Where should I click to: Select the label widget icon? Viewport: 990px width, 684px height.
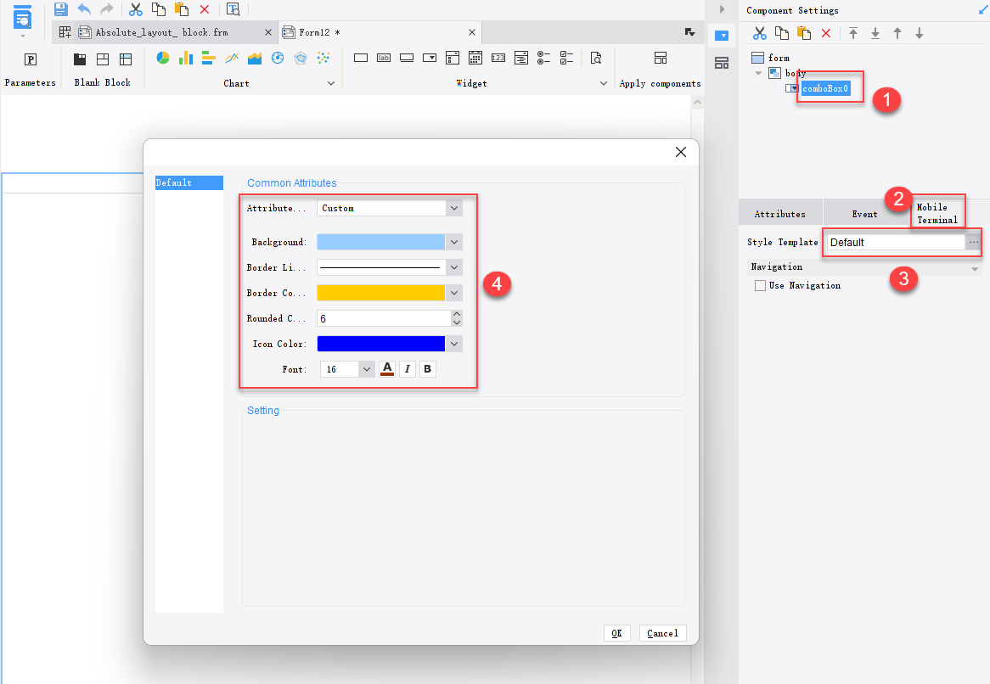click(384, 58)
